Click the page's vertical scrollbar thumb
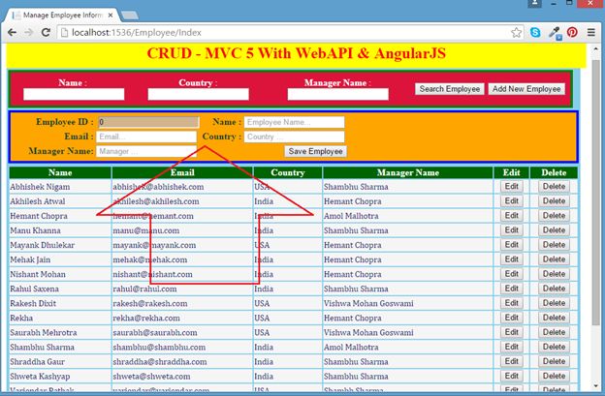 tap(596, 193)
